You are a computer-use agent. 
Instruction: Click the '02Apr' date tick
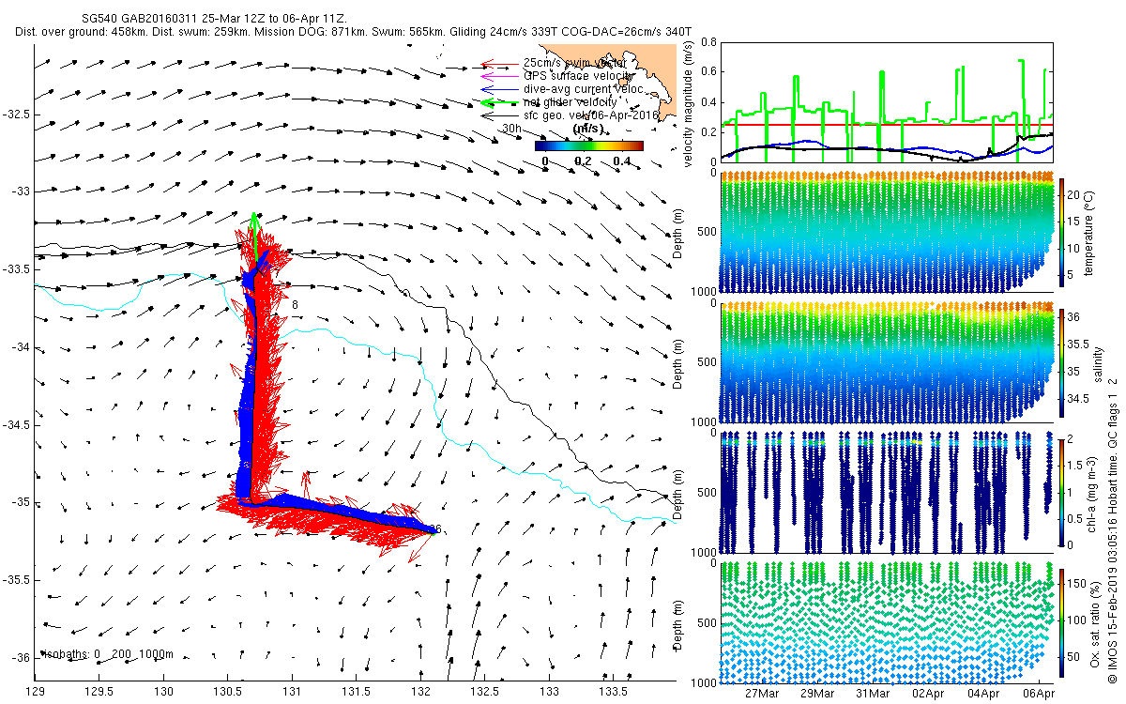coord(928,694)
